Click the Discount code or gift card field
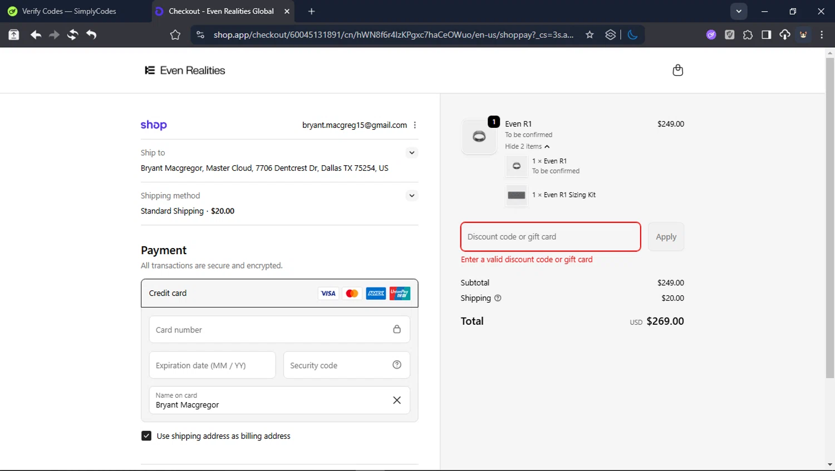835x471 pixels. click(551, 237)
